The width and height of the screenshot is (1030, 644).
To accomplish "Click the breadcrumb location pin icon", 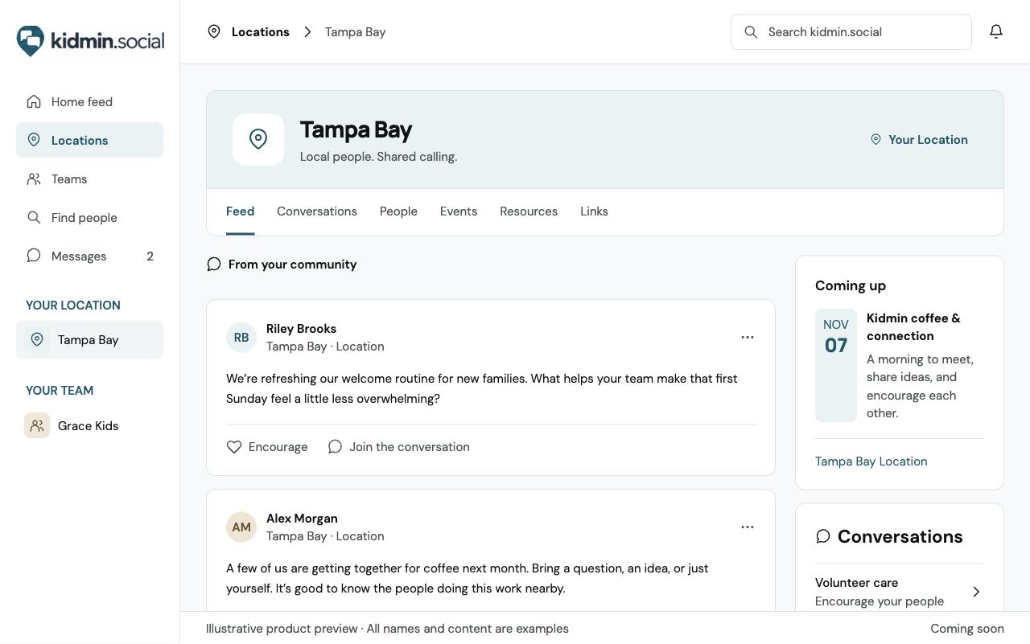I will [214, 32].
